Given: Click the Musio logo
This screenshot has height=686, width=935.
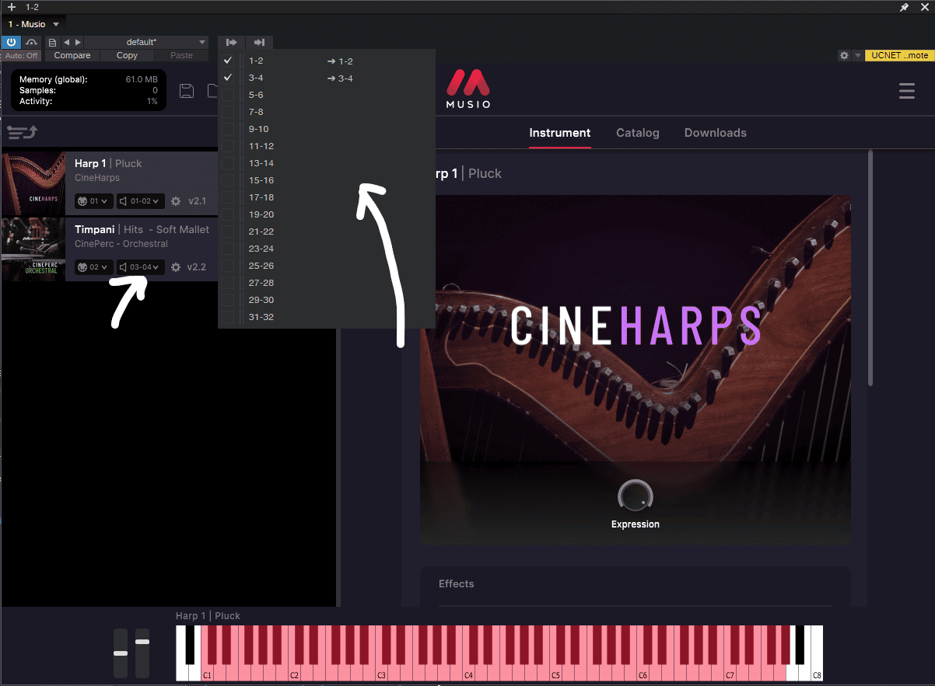Looking at the screenshot, I should (x=468, y=89).
